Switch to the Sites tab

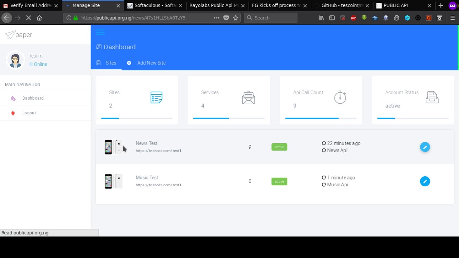pos(107,63)
